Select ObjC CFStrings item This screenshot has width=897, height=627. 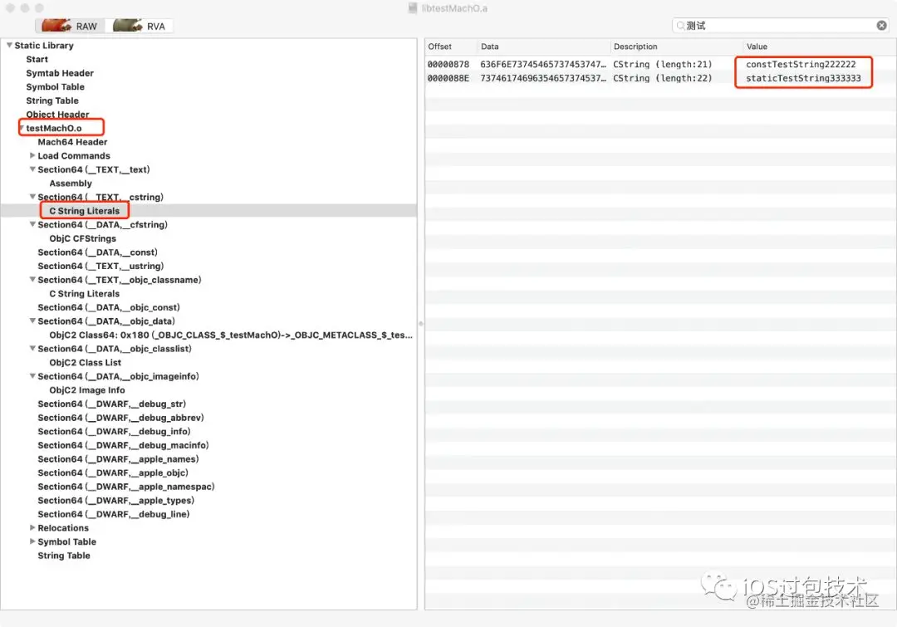coord(82,238)
